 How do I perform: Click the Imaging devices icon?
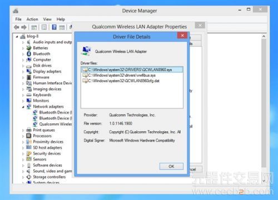coord(29,89)
